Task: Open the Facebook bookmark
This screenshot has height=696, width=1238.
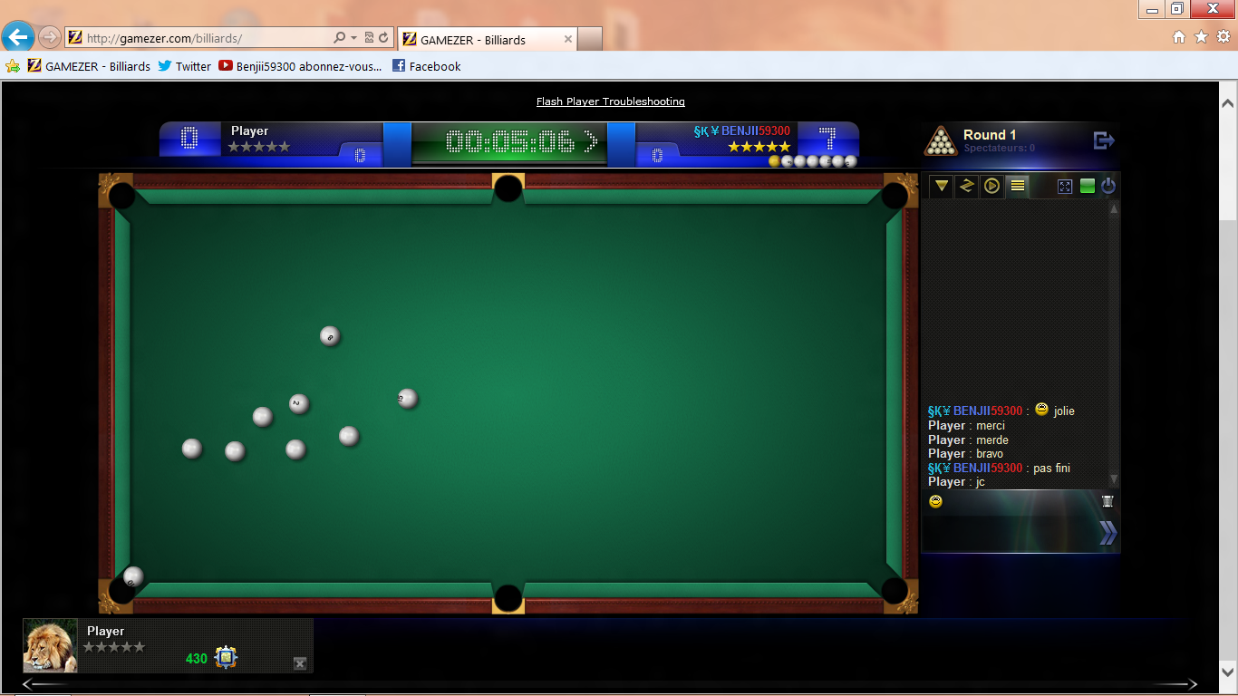Action: pos(426,66)
